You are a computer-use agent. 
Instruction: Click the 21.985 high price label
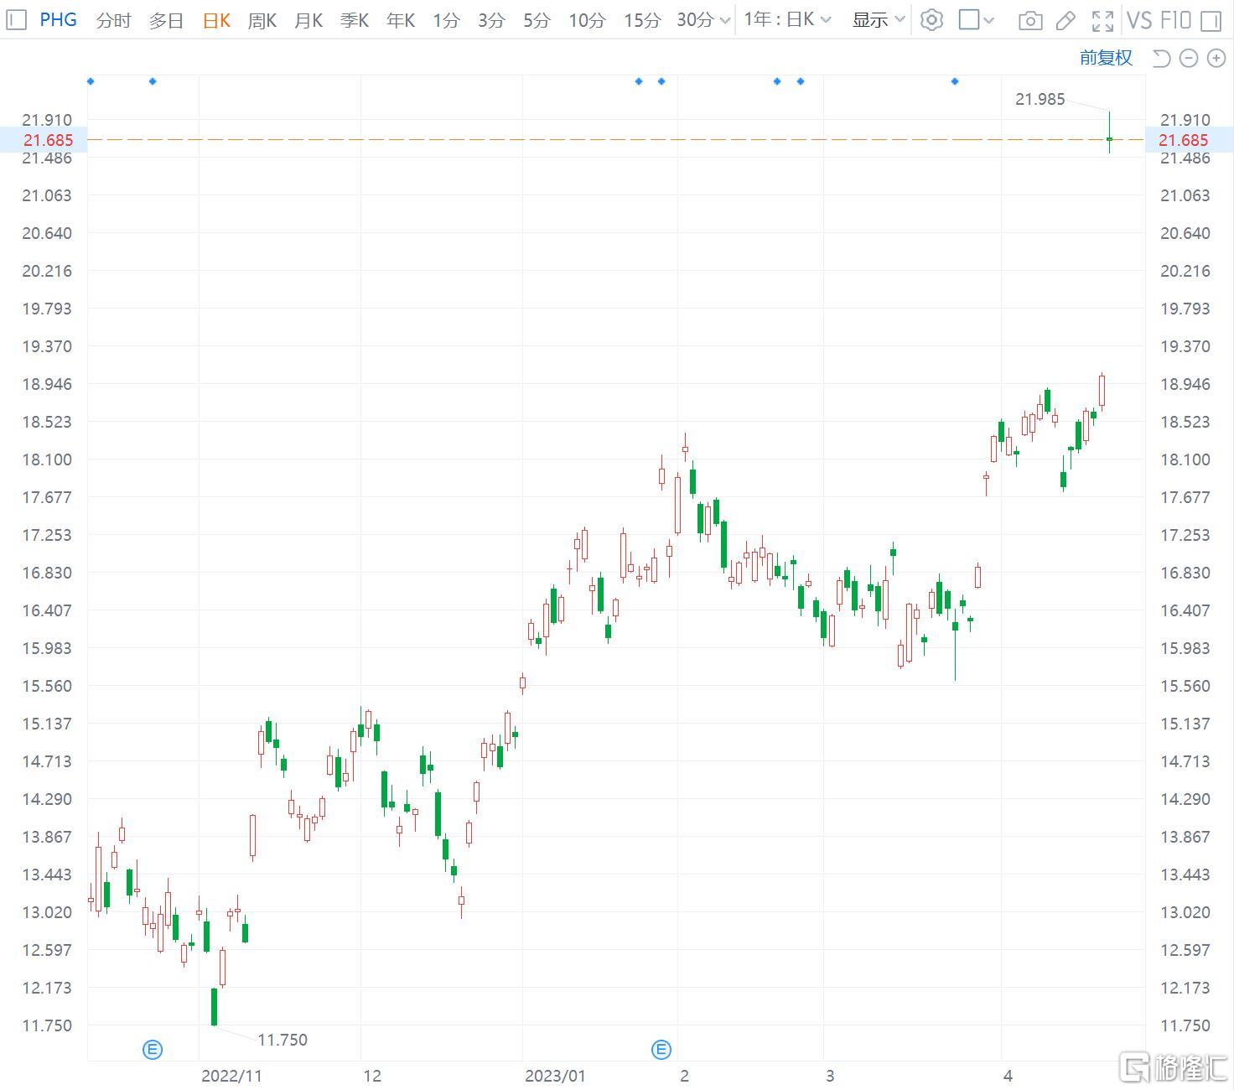point(1040,99)
